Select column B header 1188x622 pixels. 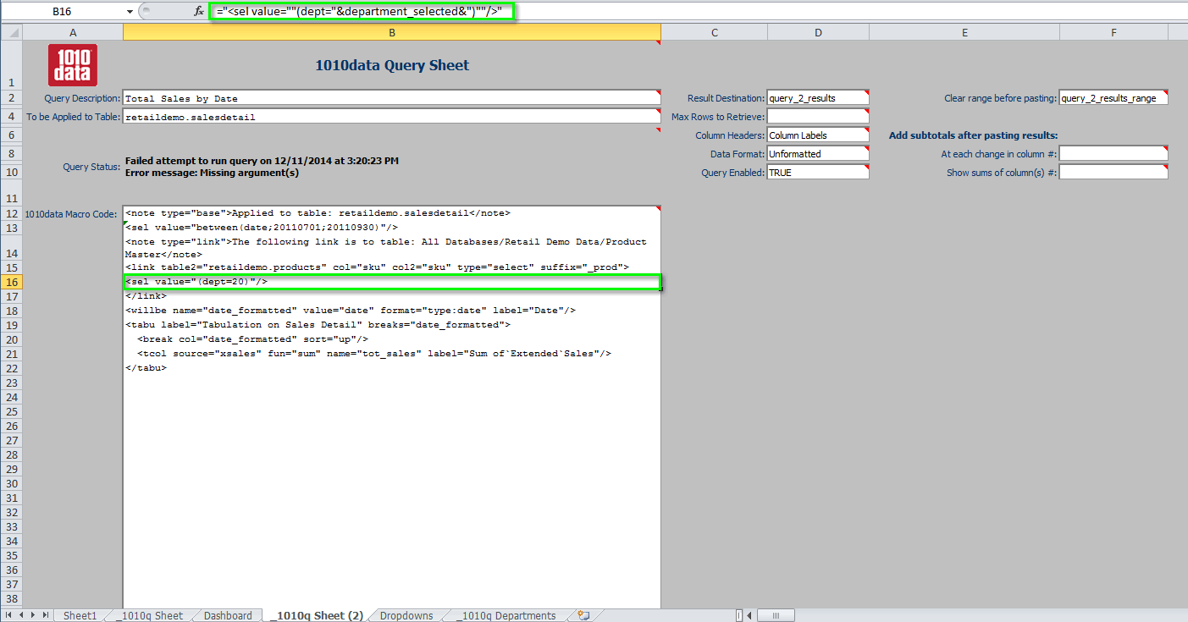(x=392, y=32)
